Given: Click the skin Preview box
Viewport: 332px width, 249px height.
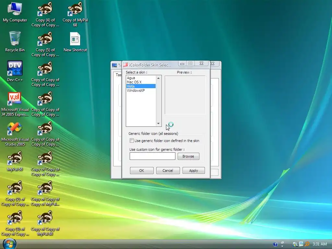Looking at the screenshot, I should 185,95.
